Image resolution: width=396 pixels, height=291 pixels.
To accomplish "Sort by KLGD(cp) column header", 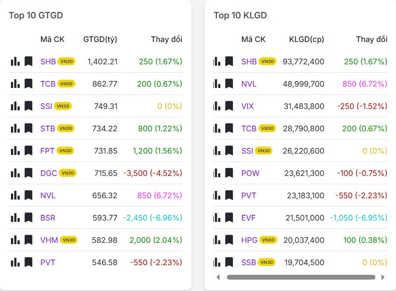I will (306, 39).
